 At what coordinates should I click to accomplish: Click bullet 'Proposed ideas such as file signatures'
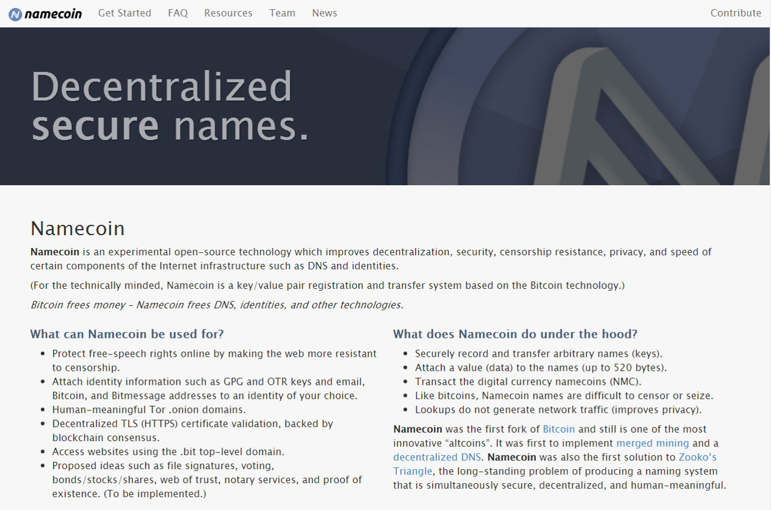pos(207,479)
